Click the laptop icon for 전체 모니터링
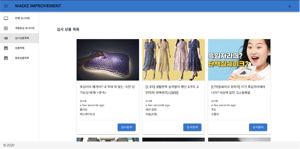Screen dimensions: 300x149 pos(6,18)
